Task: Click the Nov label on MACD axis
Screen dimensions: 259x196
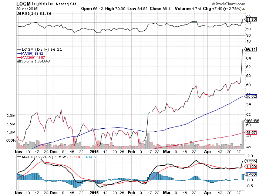Action: 18,193
